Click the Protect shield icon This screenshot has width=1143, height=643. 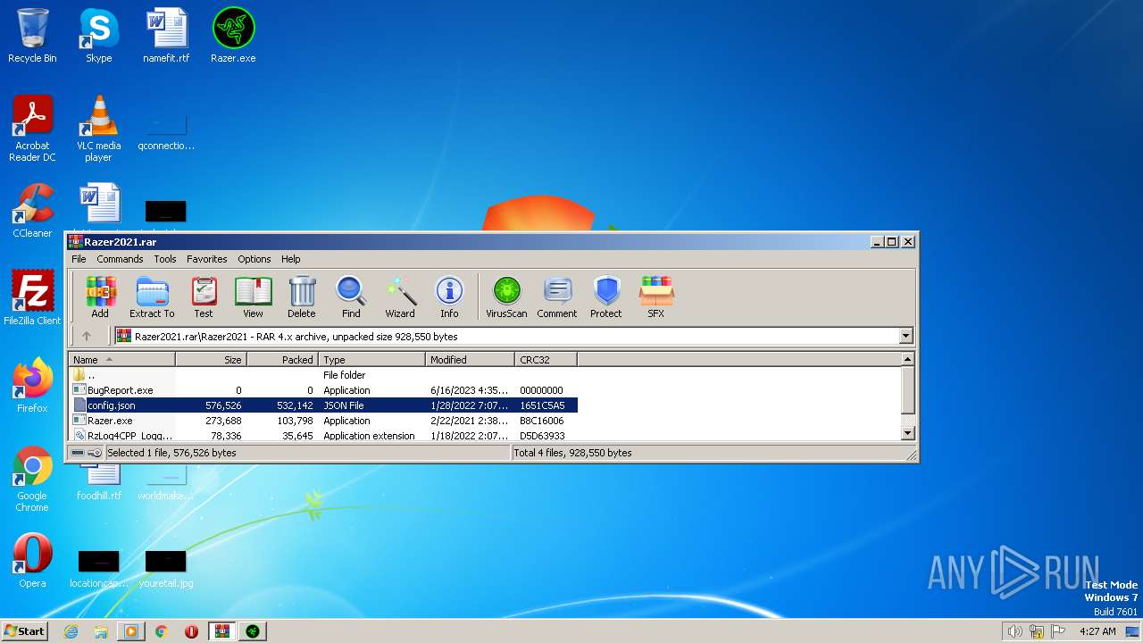606,296
